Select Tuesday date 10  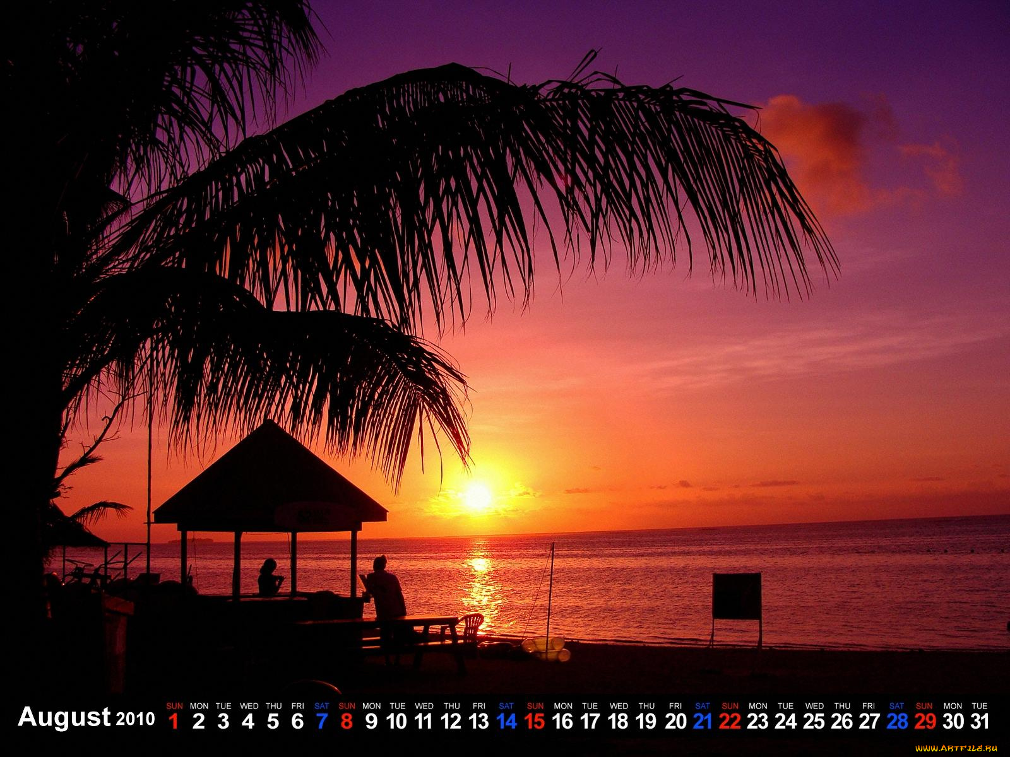point(396,721)
